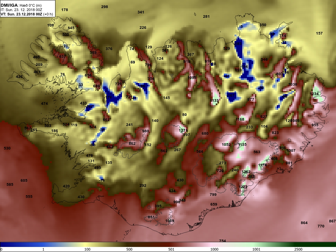The width and height of the screenshot is (336, 252).
Task: Click the map value '292'
Action: 143,185
